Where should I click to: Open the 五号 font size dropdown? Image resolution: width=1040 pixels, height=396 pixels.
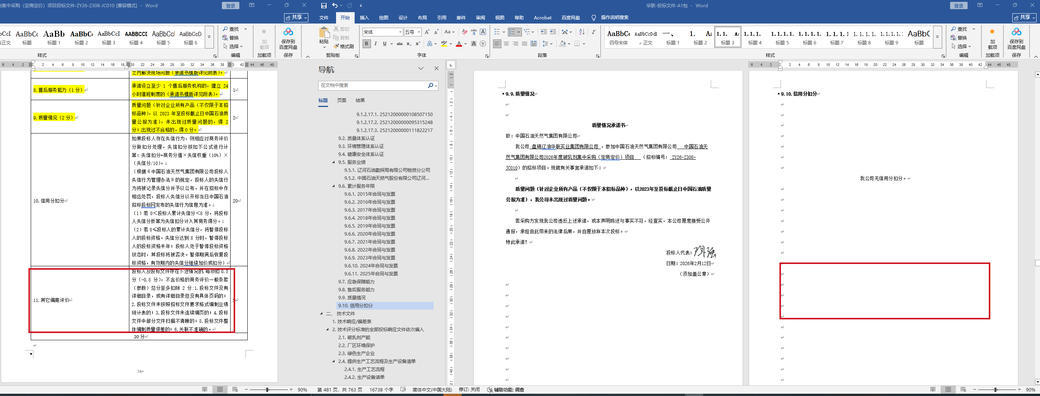tap(419, 32)
